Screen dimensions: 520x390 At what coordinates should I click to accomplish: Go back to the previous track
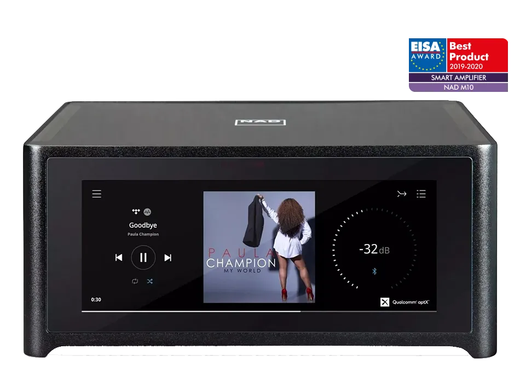[119, 257]
